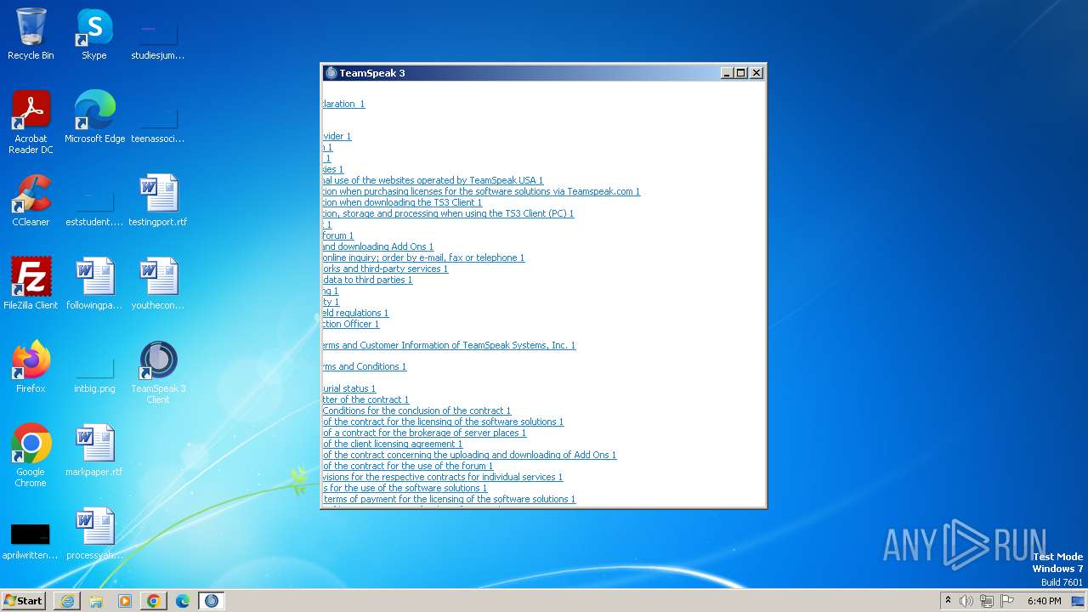Open the network status tray icon

987,601
